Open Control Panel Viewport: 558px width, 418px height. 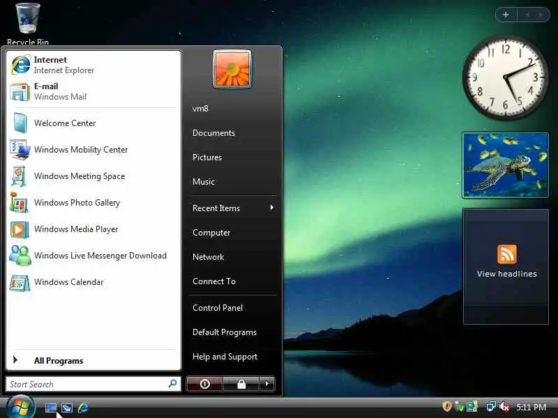218,308
